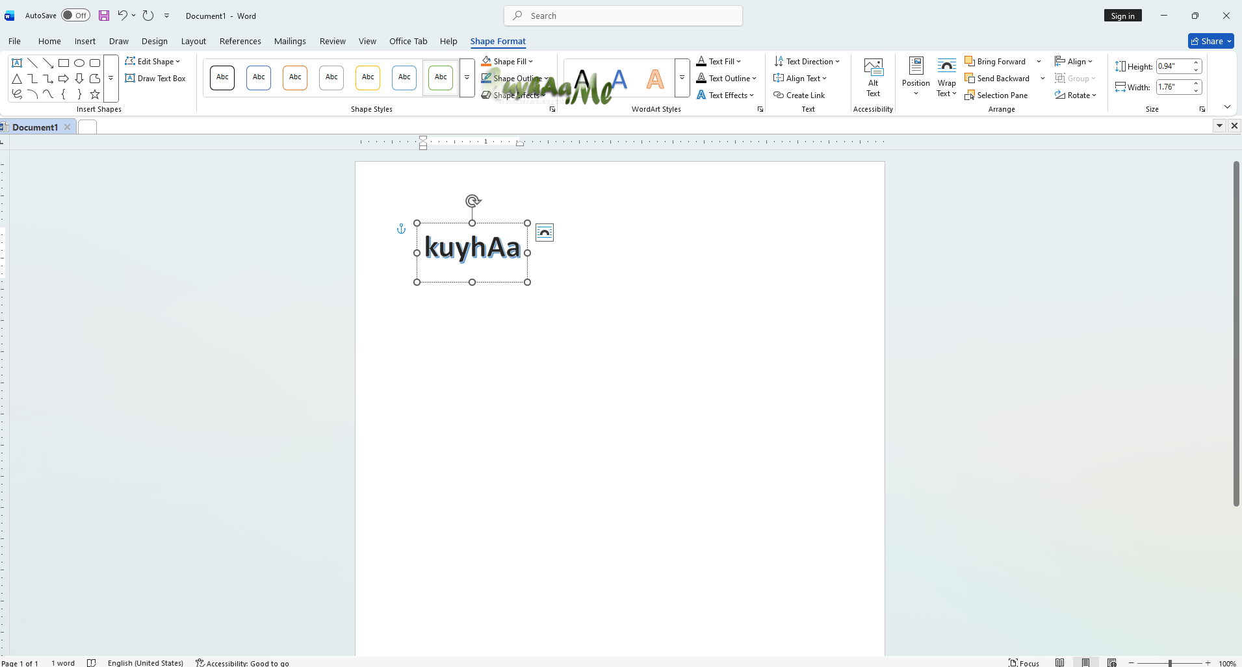Click Create Link

799,95
